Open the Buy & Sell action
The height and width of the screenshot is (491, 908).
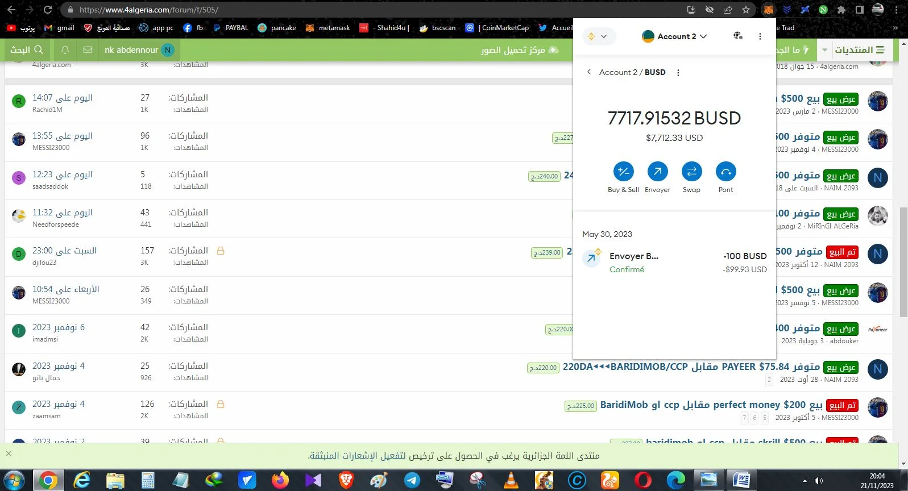click(x=623, y=172)
